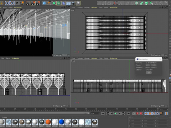Render to Picture Viewer icon
The image size is (171, 128).
tap(33, 3)
